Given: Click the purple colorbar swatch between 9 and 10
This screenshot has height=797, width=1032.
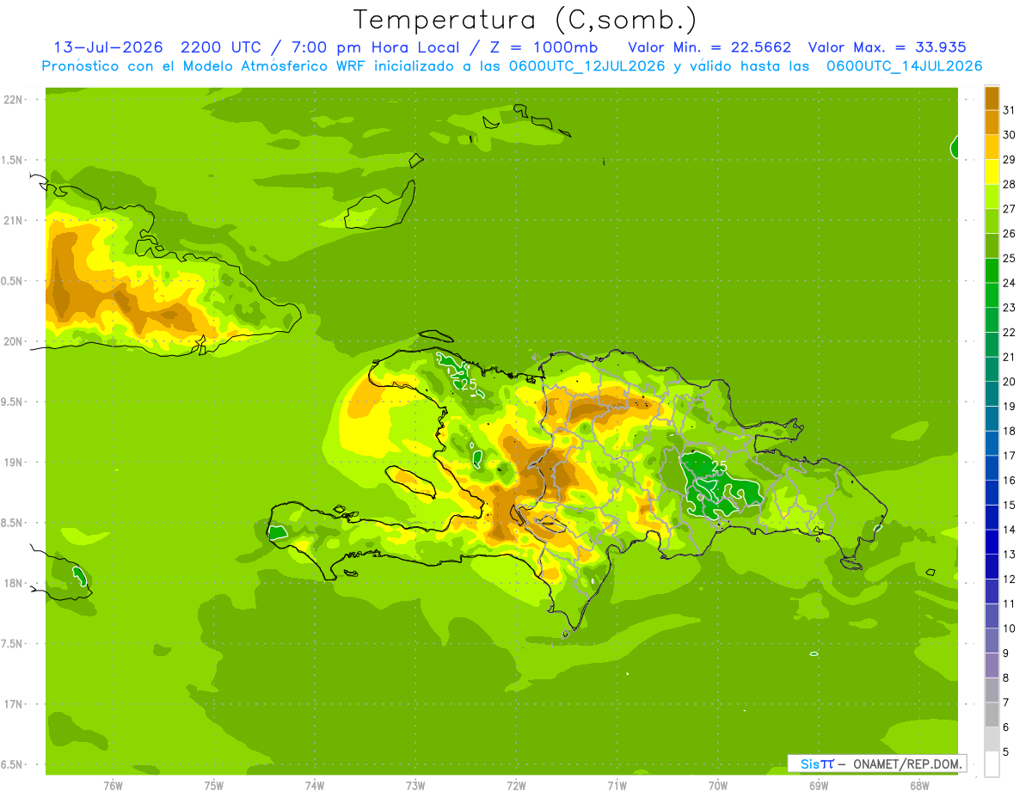Looking at the screenshot, I should 992,641.
